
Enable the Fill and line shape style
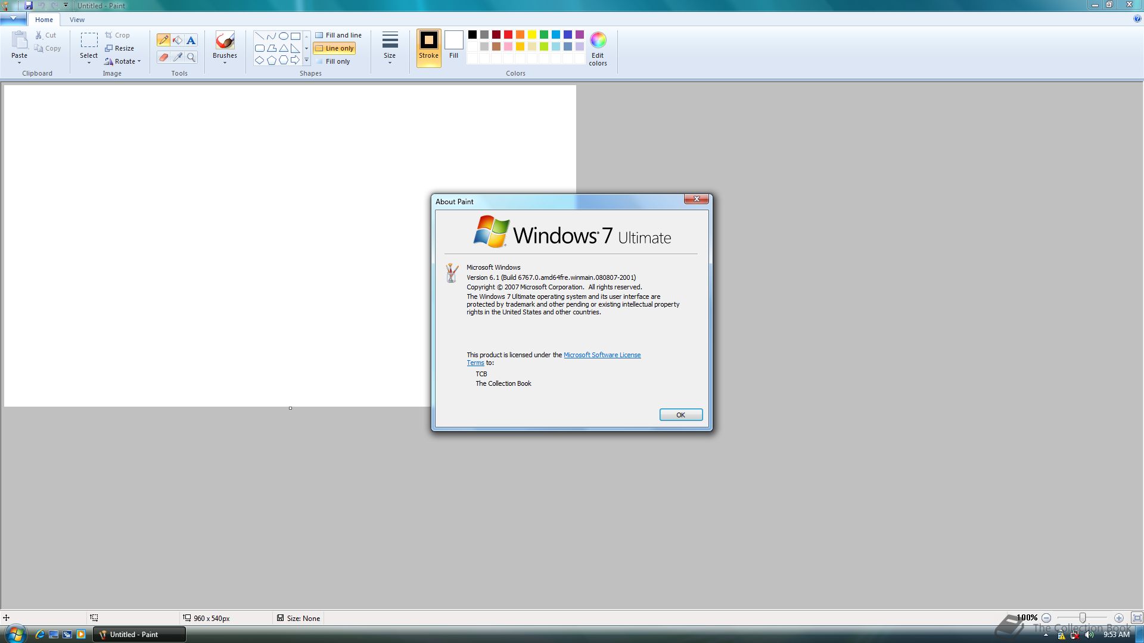click(x=338, y=35)
